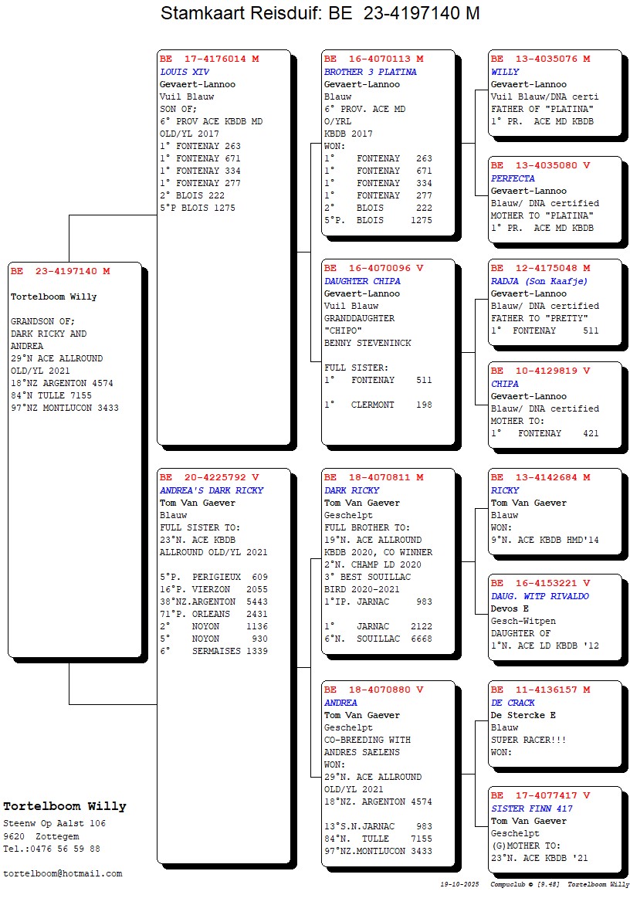Open the LOUIS XIV pigeon name

[x=184, y=72]
